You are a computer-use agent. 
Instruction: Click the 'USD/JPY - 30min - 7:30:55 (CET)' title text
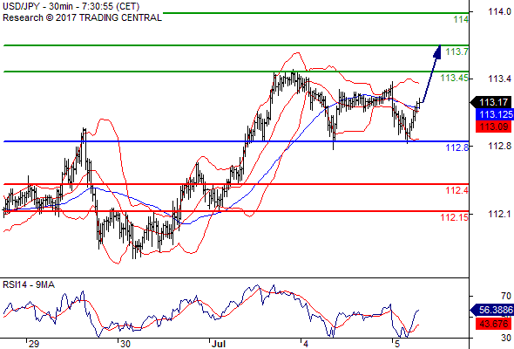(71, 6)
